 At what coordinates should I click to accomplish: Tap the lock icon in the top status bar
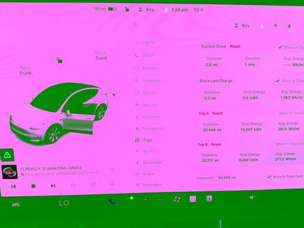coord(127,9)
